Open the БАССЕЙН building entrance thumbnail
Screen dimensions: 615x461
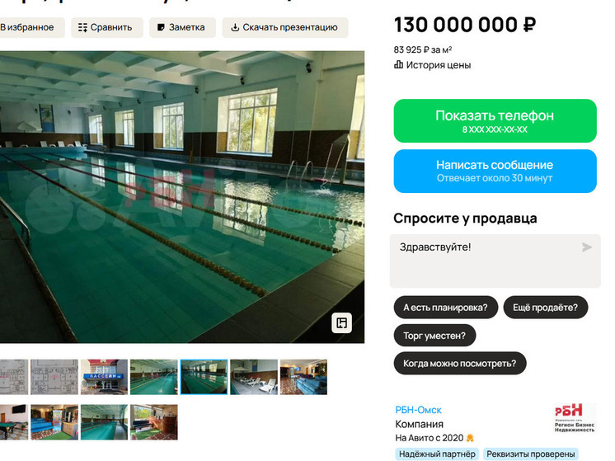tap(104, 377)
